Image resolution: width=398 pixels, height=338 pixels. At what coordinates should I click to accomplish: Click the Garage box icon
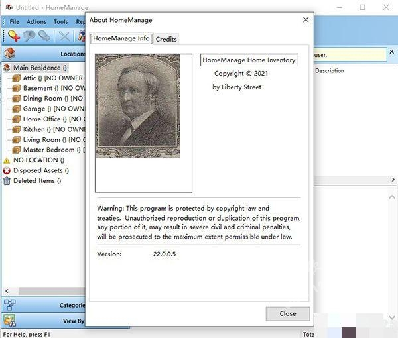click(x=16, y=109)
